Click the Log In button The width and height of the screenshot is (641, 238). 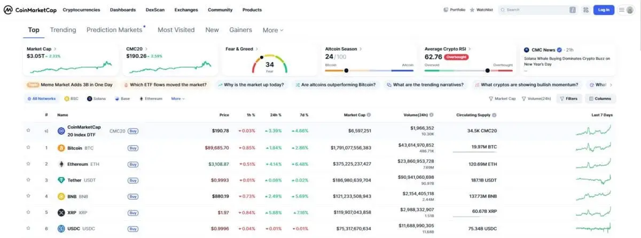[604, 10]
